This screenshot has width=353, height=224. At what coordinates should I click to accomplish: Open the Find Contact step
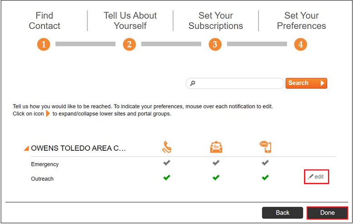[44, 21]
